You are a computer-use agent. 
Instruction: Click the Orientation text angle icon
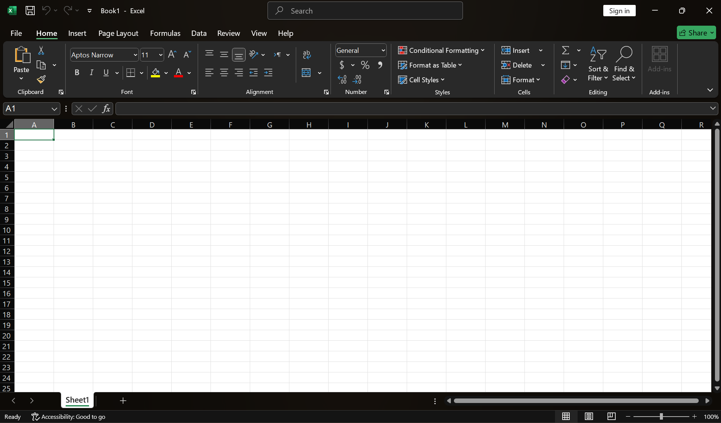[254, 55]
